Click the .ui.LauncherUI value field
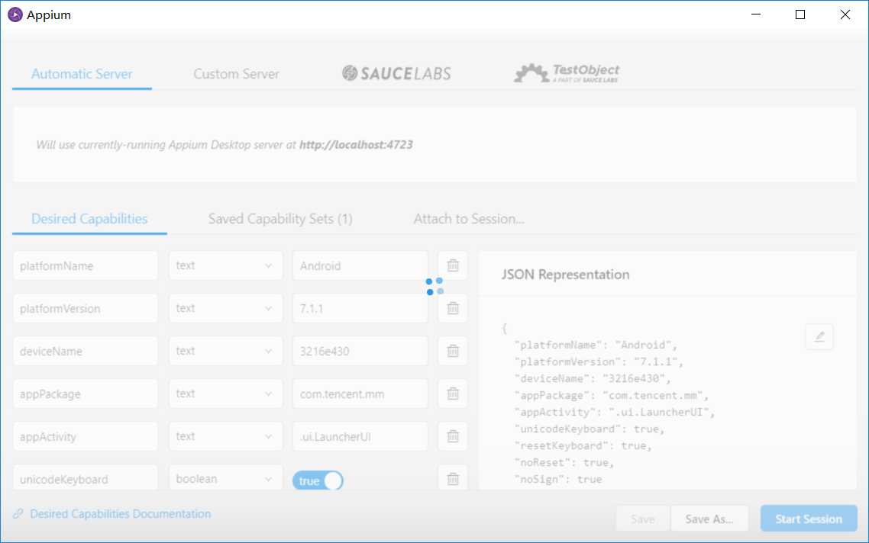This screenshot has width=869, height=543. tap(360, 436)
